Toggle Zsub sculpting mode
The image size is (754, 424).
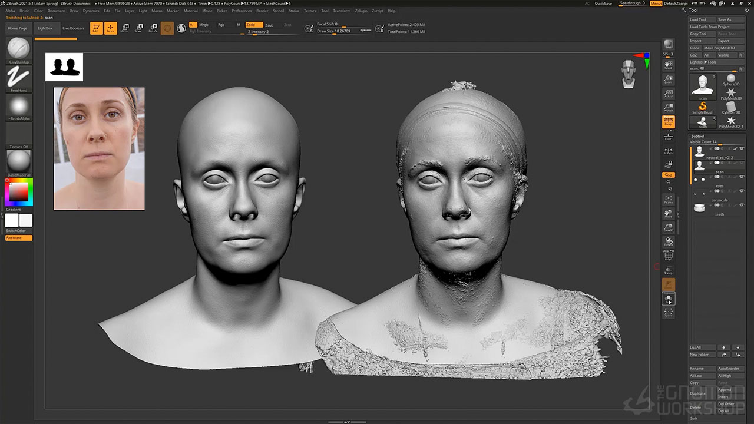269,25
